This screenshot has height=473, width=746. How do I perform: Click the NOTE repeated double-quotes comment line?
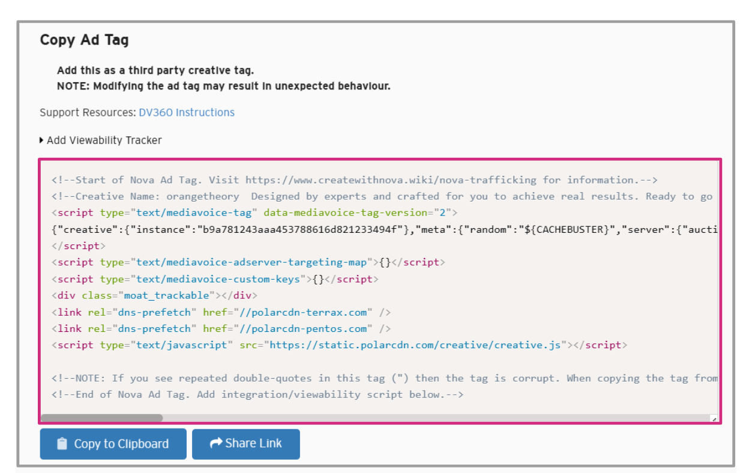[384, 378]
